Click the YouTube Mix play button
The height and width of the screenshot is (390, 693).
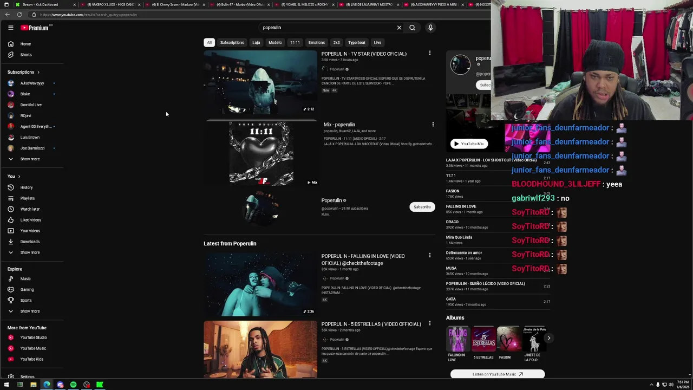coord(469,144)
